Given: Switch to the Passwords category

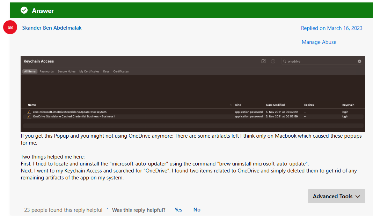Looking at the screenshot, I should (x=46, y=71).
